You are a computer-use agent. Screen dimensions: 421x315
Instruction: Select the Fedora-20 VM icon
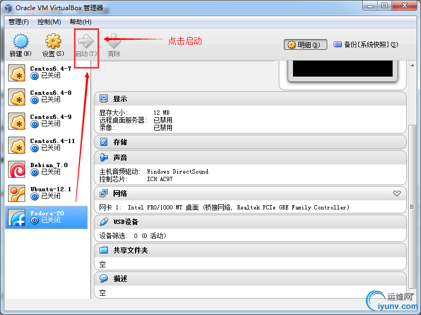[17, 217]
